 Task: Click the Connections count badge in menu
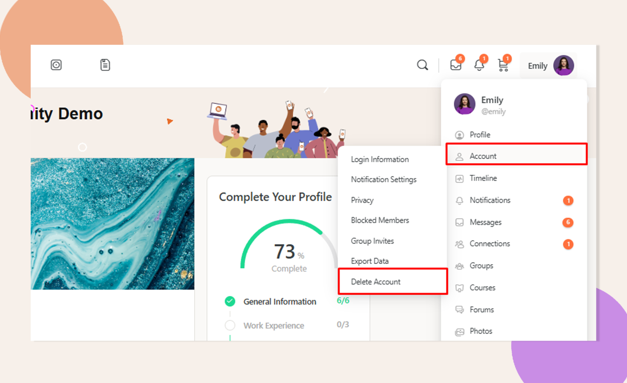568,244
